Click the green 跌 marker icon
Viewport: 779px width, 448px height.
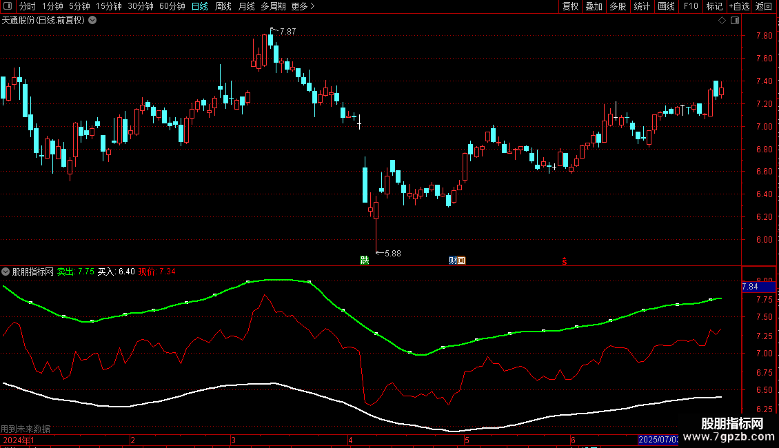[365, 261]
